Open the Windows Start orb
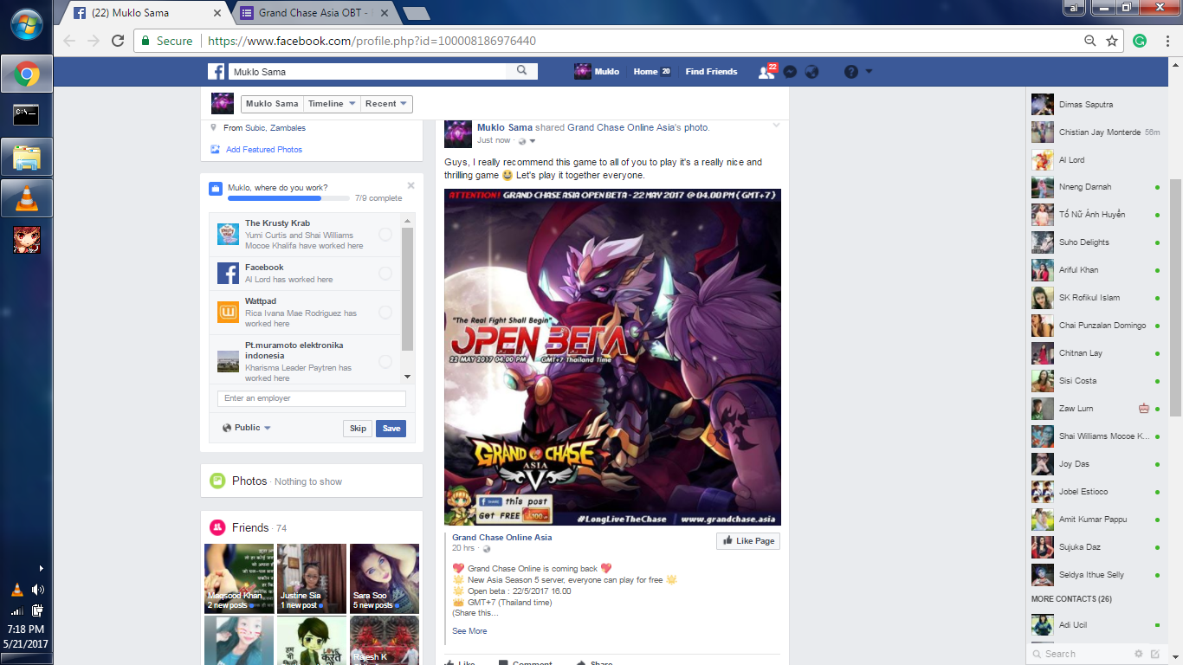1183x665 pixels. pyautogui.click(x=26, y=24)
